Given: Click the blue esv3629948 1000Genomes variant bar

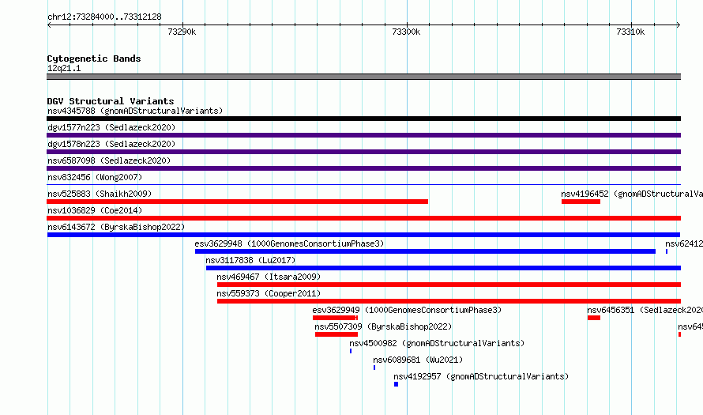Looking at the screenshot, I should 425,251.
